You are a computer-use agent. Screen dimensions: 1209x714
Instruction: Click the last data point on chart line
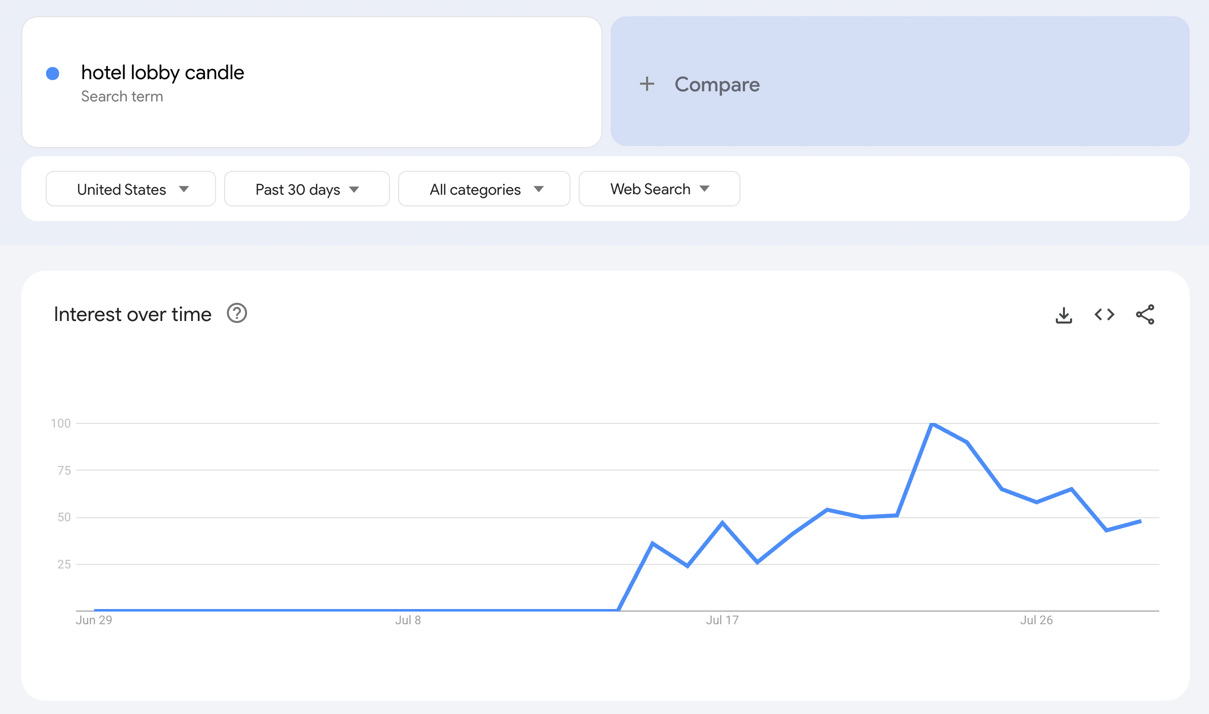tap(1140, 521)
